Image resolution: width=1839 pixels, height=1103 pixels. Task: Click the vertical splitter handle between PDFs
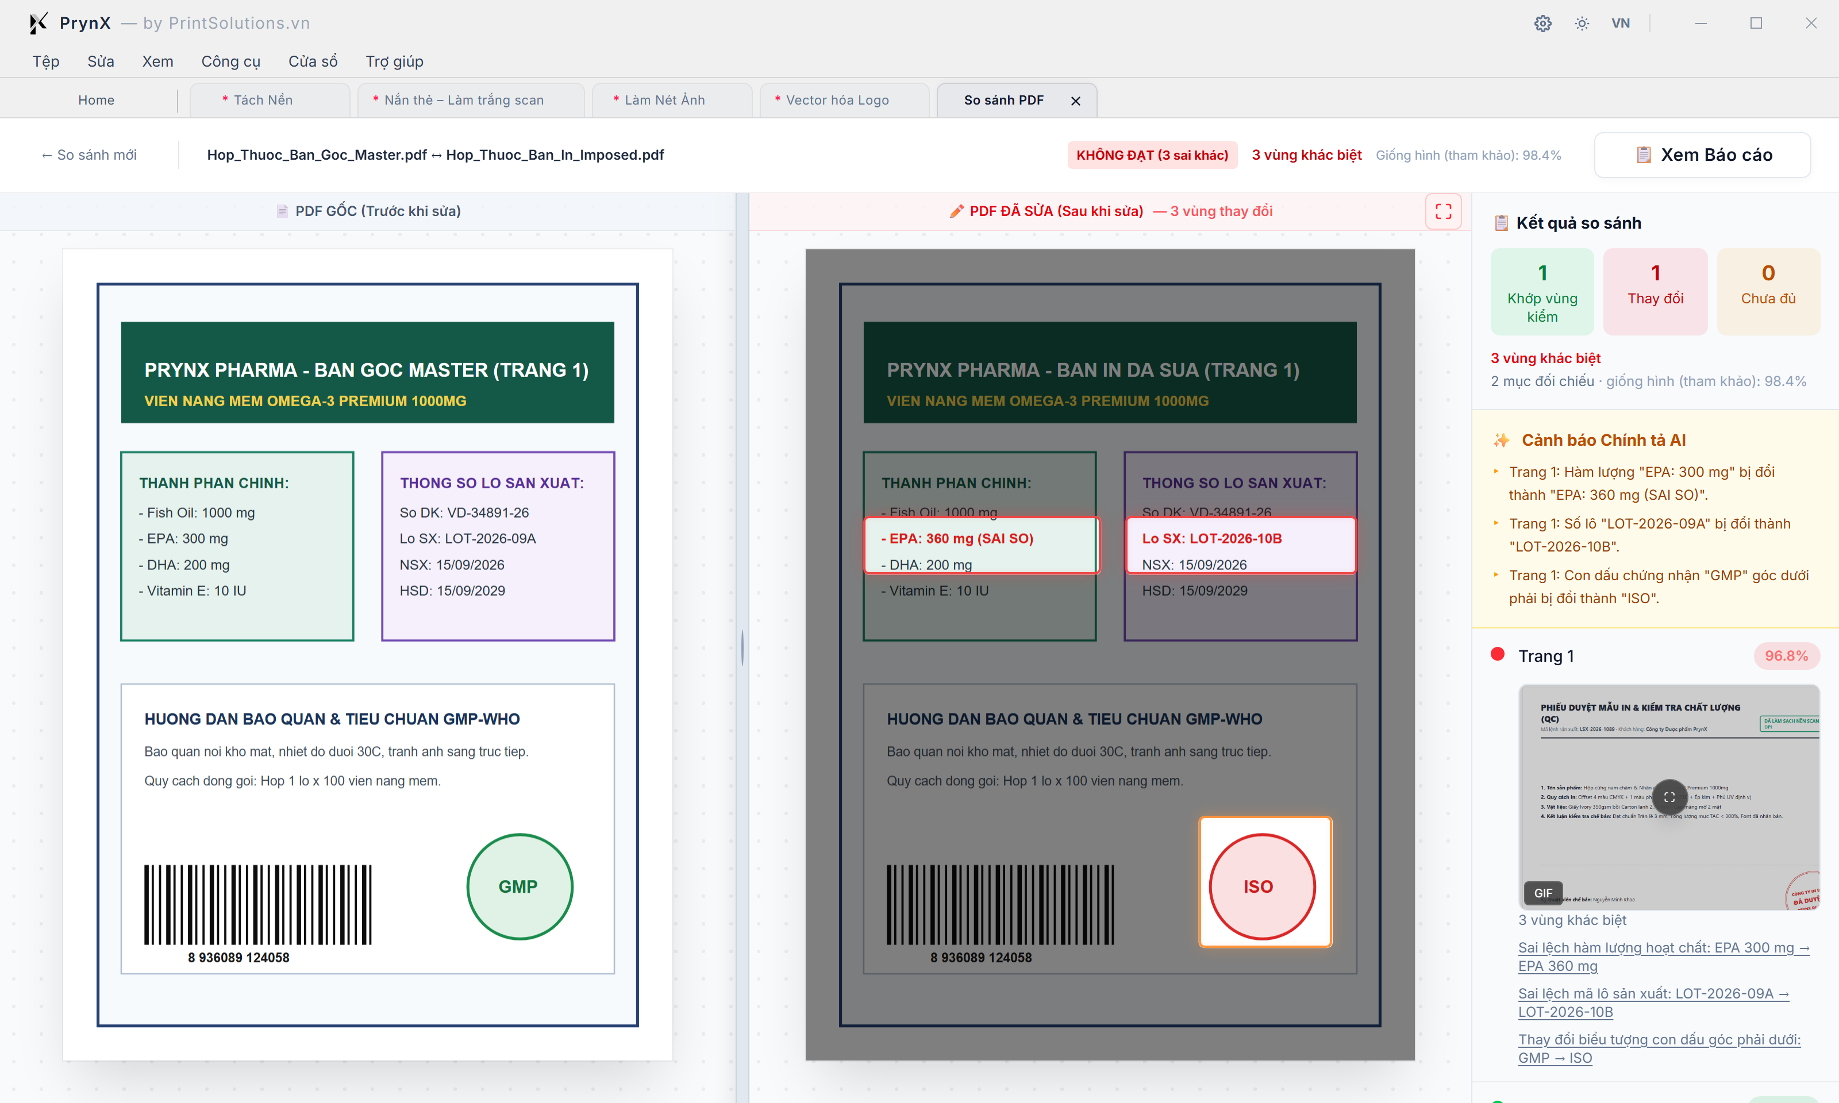click(742, 647)
